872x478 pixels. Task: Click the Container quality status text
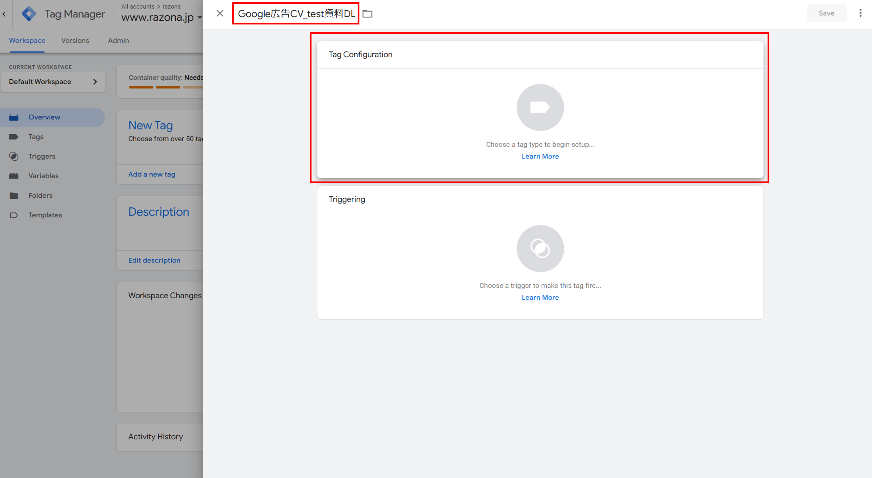pyautogui.click(x=166, y=78)
